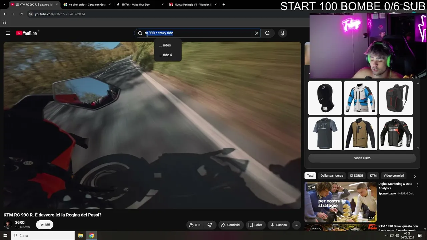Open the SGROI channel avatar
Screen dimensions: 427x240
tap(8, 225)
